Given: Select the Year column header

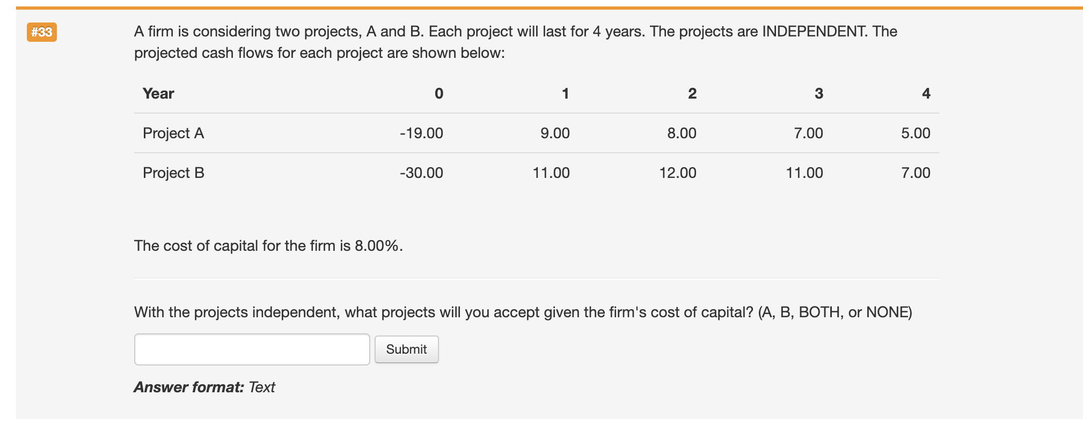Looking at the screenshot, I should pos(158,93).
